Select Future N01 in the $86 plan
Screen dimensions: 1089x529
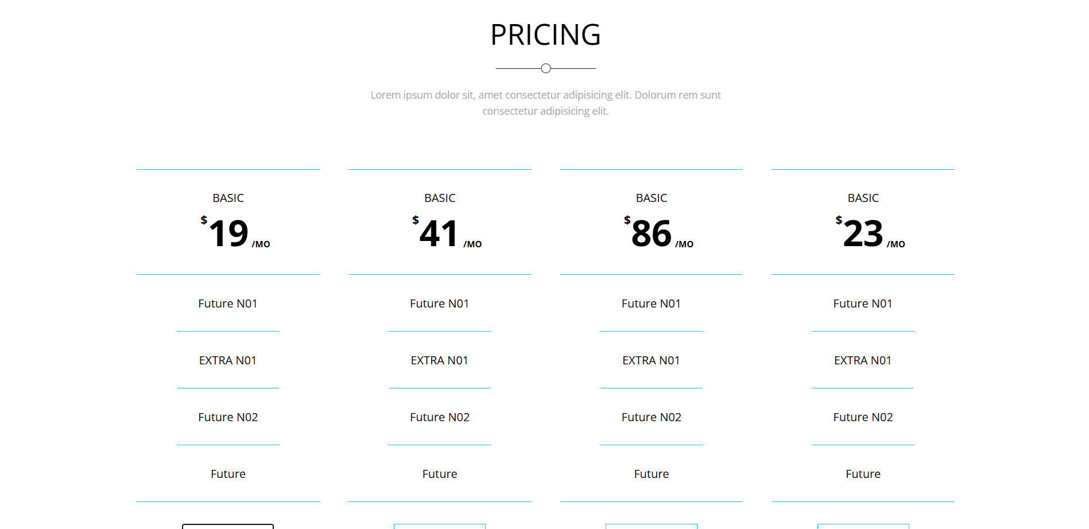coord(651,304)
